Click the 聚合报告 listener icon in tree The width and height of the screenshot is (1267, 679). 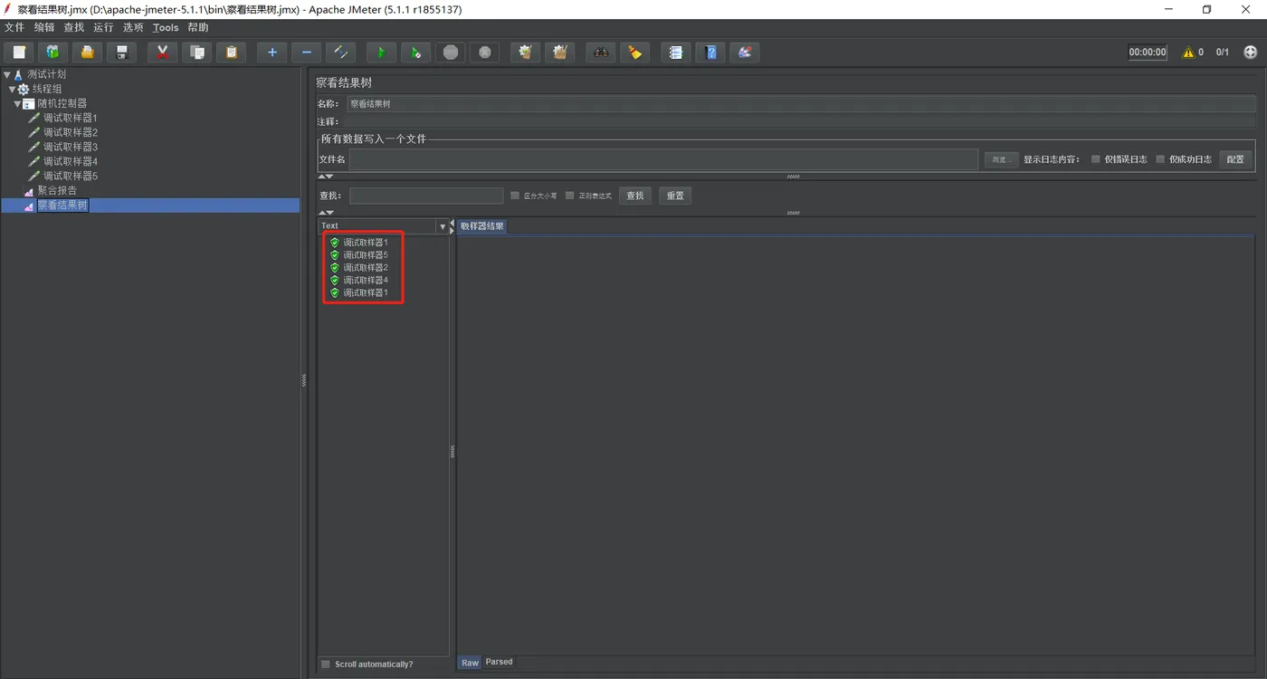point(29,191)
